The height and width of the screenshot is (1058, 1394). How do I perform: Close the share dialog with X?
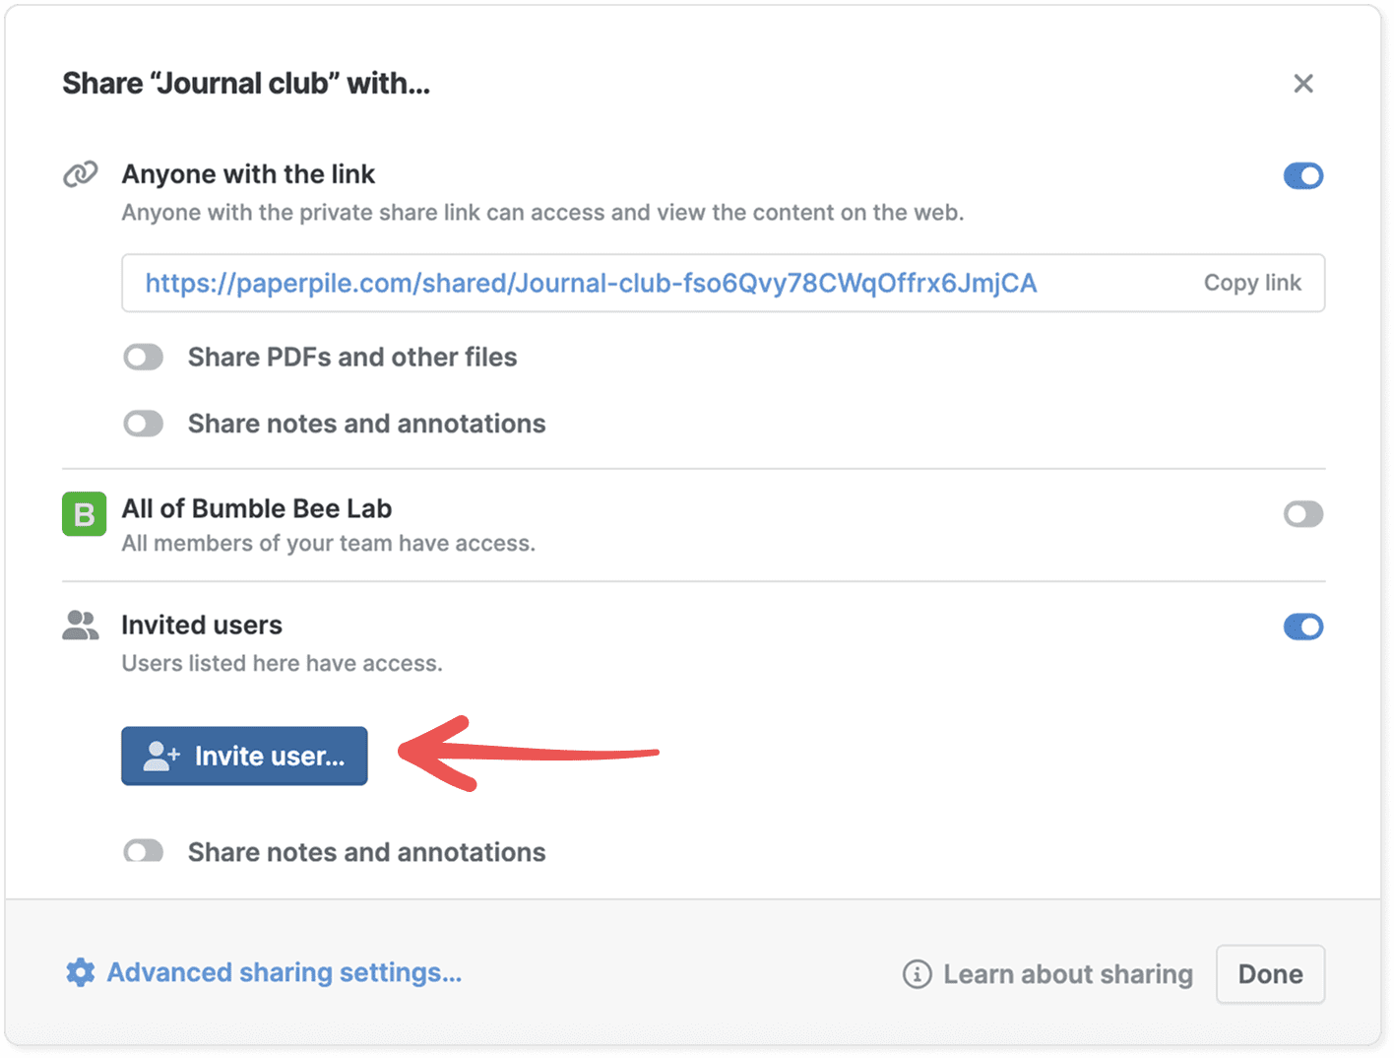click(1302, 84)
